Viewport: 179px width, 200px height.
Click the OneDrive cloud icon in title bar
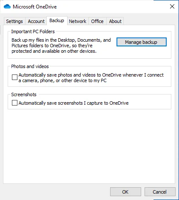point(7,7)
